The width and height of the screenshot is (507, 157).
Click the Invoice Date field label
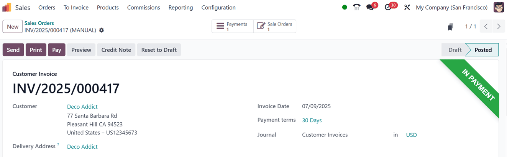[x=273, y=106]
